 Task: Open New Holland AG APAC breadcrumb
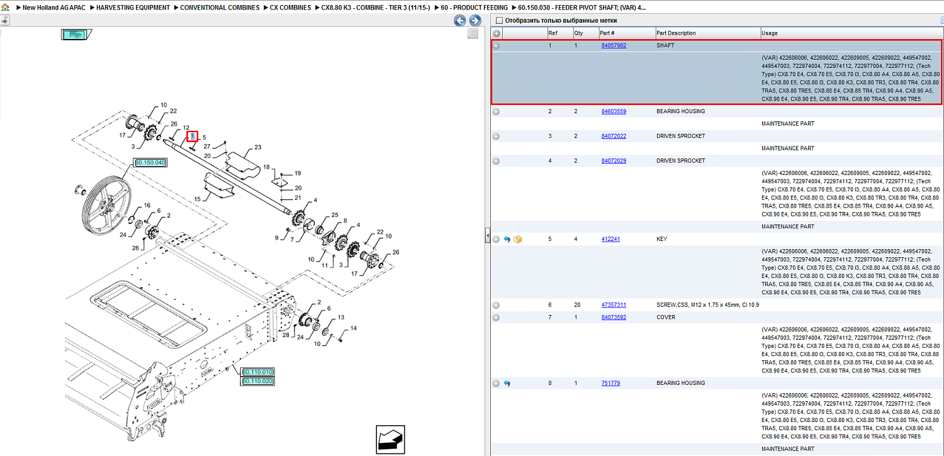tap(54, 8)
